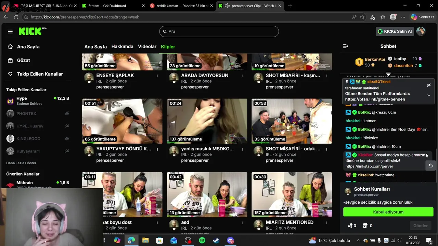The image size is (438, 246).
Task: Click KICKs Satın Al button
Action: coord(395,31)
